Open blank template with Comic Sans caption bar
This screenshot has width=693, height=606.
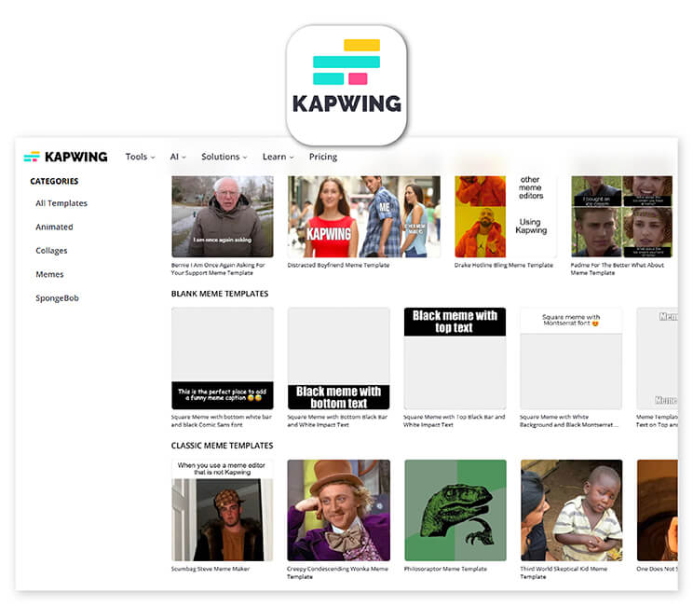click(223, 358)
